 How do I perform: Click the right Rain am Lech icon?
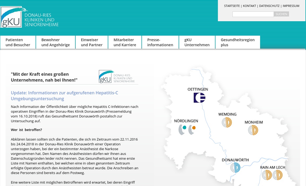(x=278, y=175)
